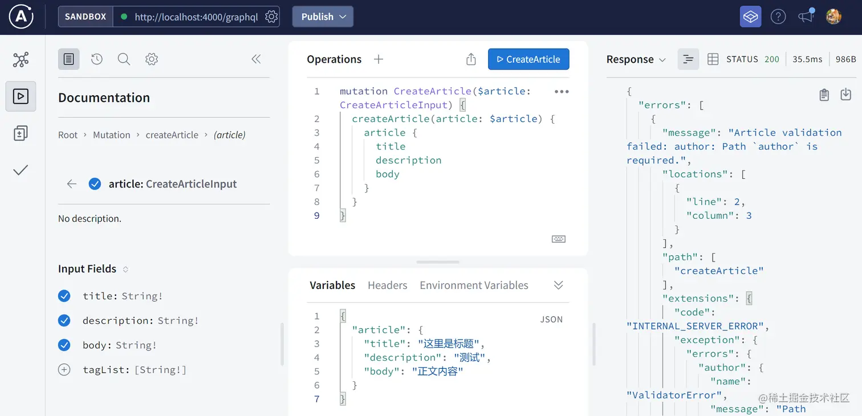The image size is (862, 416).
Task: Switch to the Environment Variables tab
Action: [x=474, y=286]
